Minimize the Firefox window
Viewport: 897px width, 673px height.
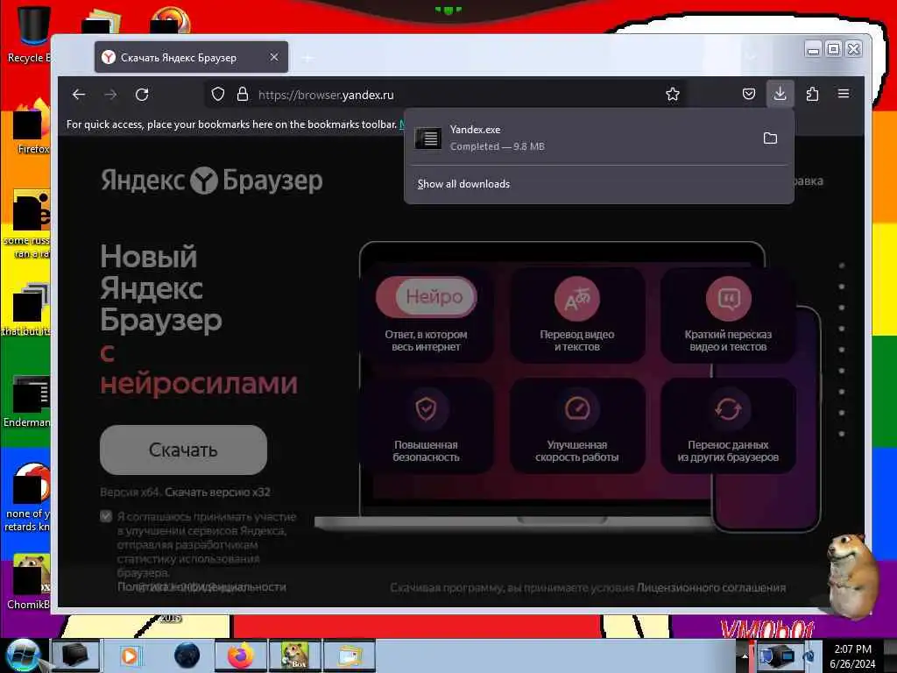coord(813,50)
